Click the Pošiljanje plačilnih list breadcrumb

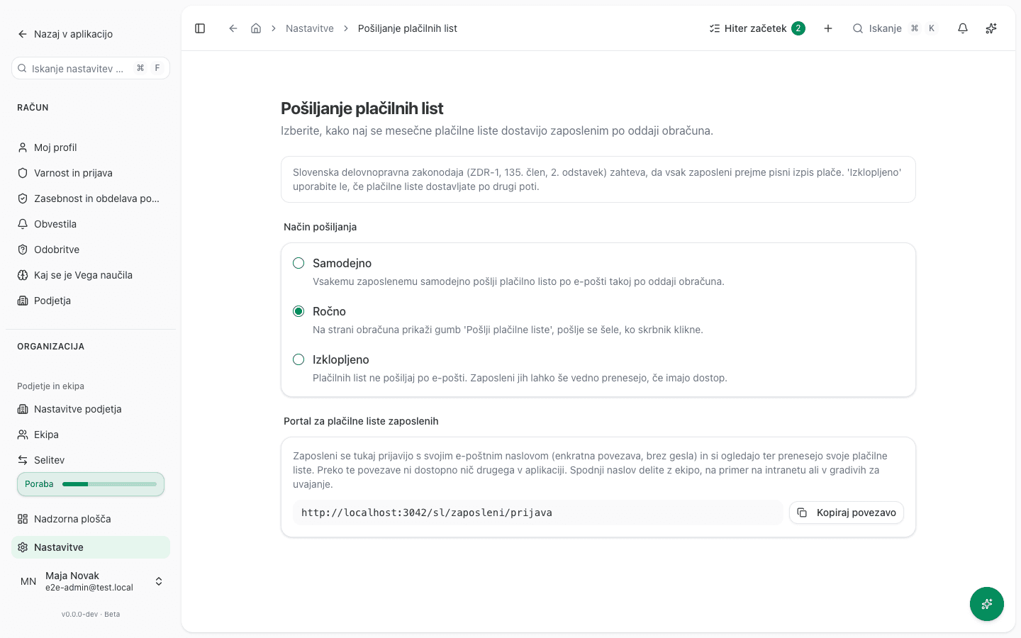click(x=408, y=28)
